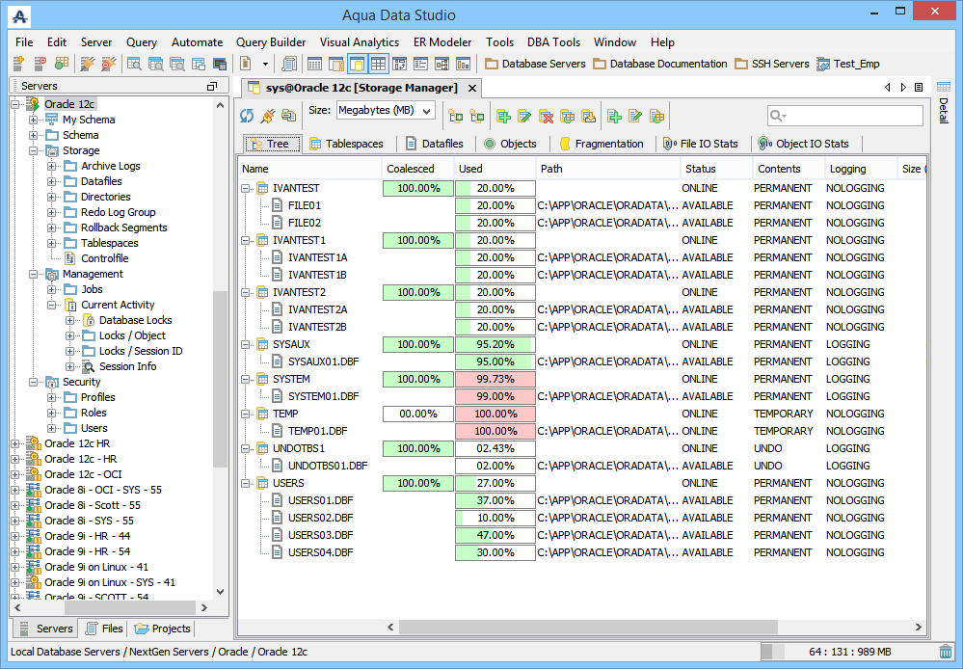Open the Size units dropdown
The image size is (963, 669).
tap(428, 111)
